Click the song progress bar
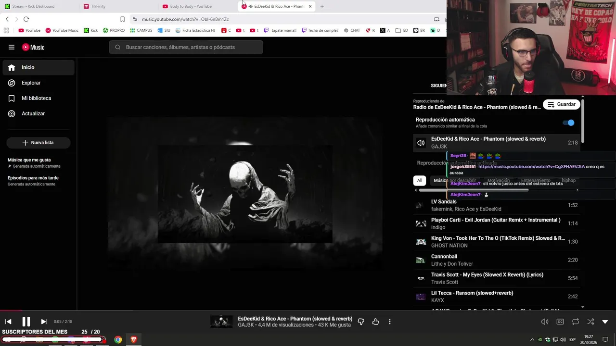Image resolution: width=616 pixels, height=346 pixels. pyautogui.click(x=308, y=310)
